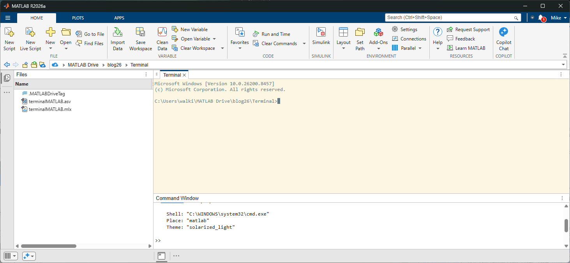570x263 pixels.
Task: Click Save Workspace
Action: click(x=141, y=39)
